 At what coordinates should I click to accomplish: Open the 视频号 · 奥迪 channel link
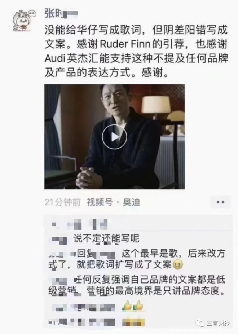pyautogui.click(x=114, y=202)
